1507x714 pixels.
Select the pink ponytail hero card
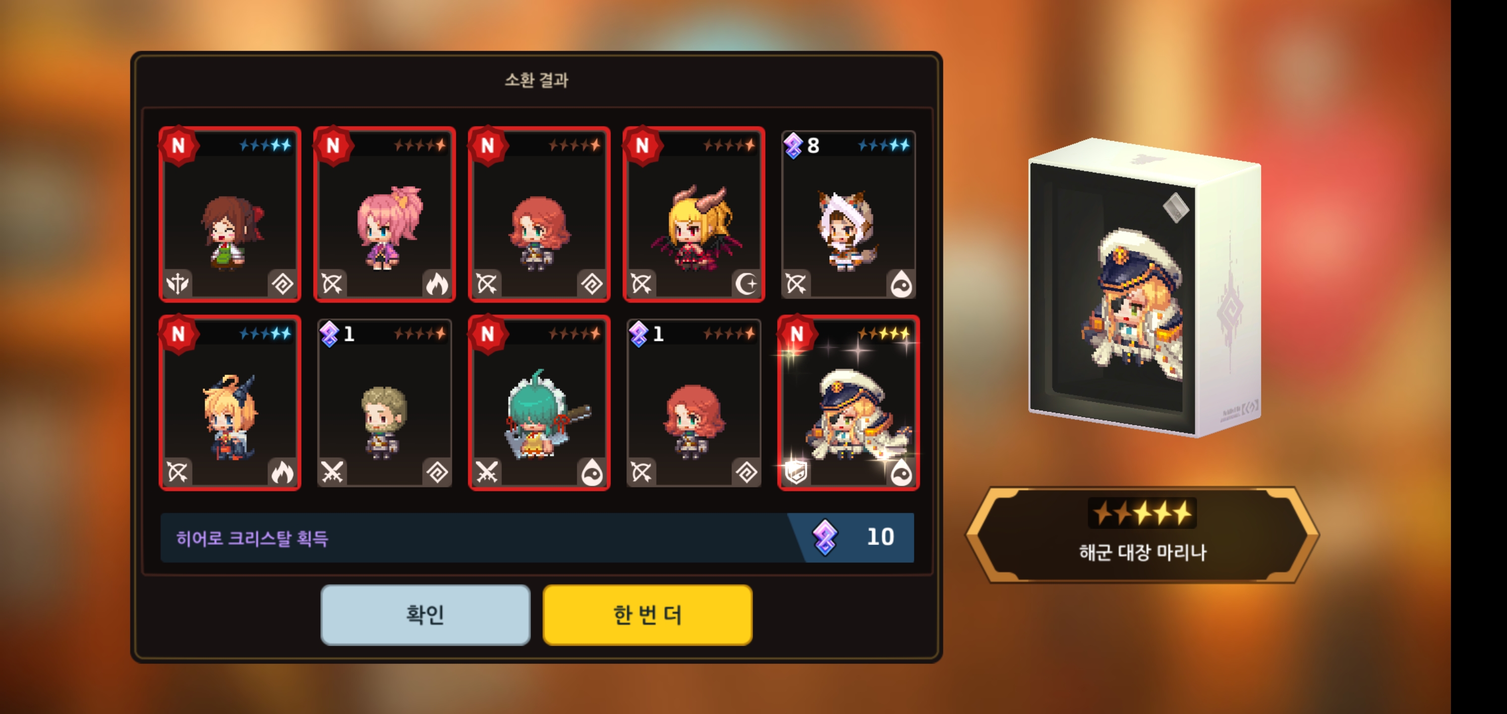pyautogui.click(x=384, y=214)
